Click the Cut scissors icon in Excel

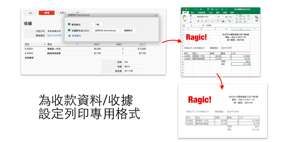pyautogui.click(x=191, y=16)
